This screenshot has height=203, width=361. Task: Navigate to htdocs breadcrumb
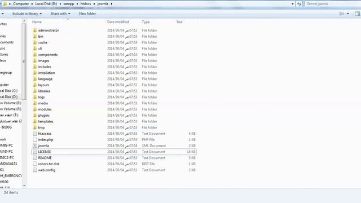coord(86,4)
